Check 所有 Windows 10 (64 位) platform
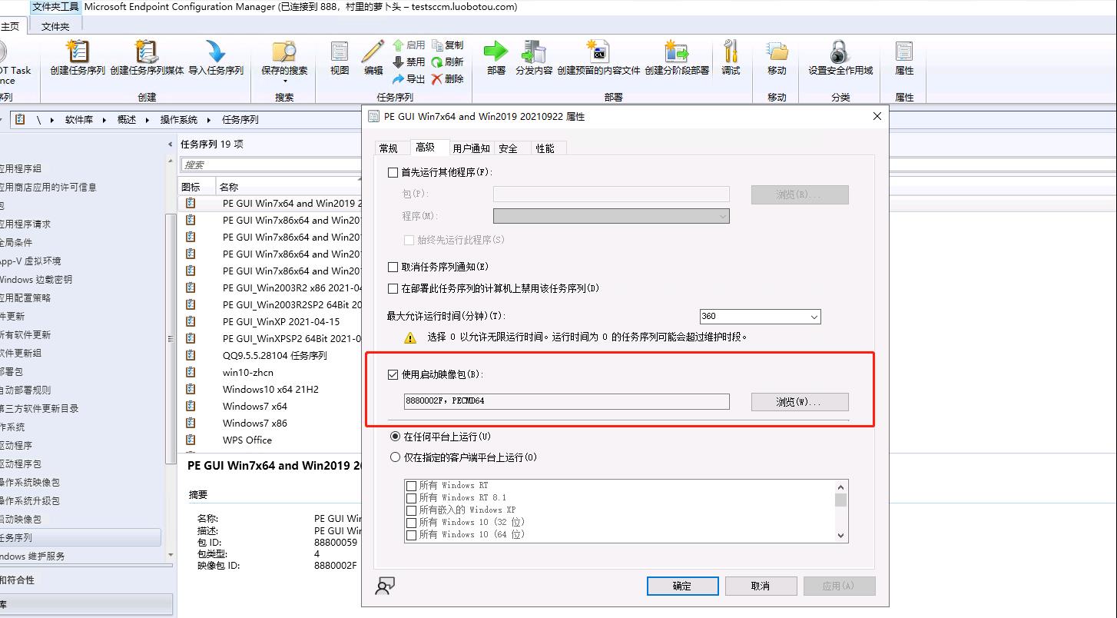This screenshot has height=618, width=1117. [412, 535]
